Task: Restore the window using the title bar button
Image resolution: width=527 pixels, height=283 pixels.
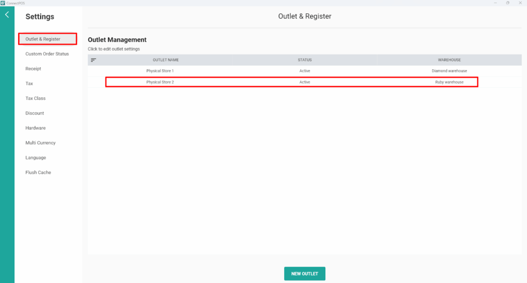Action: [x=507, y=3]
